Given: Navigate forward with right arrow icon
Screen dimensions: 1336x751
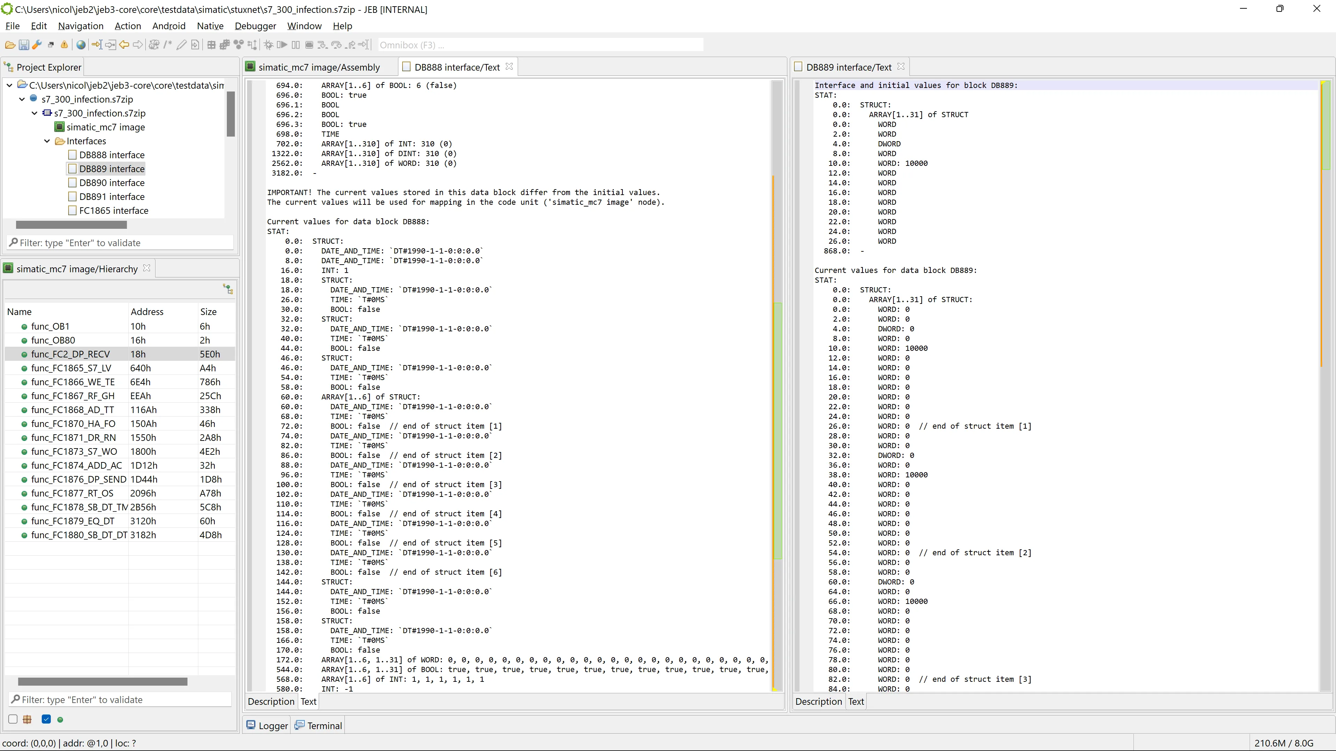Looking at the screenshot, I should point(137,45).
